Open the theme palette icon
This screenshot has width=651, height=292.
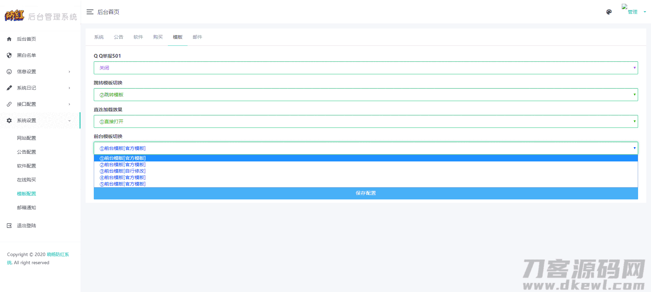(x=609, y=12)
